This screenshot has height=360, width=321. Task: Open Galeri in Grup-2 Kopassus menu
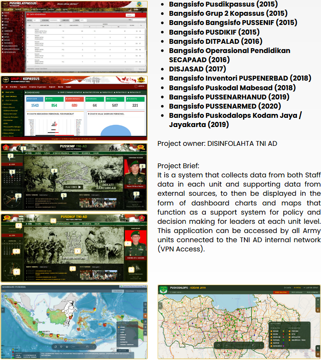click(x=68, y=87)
